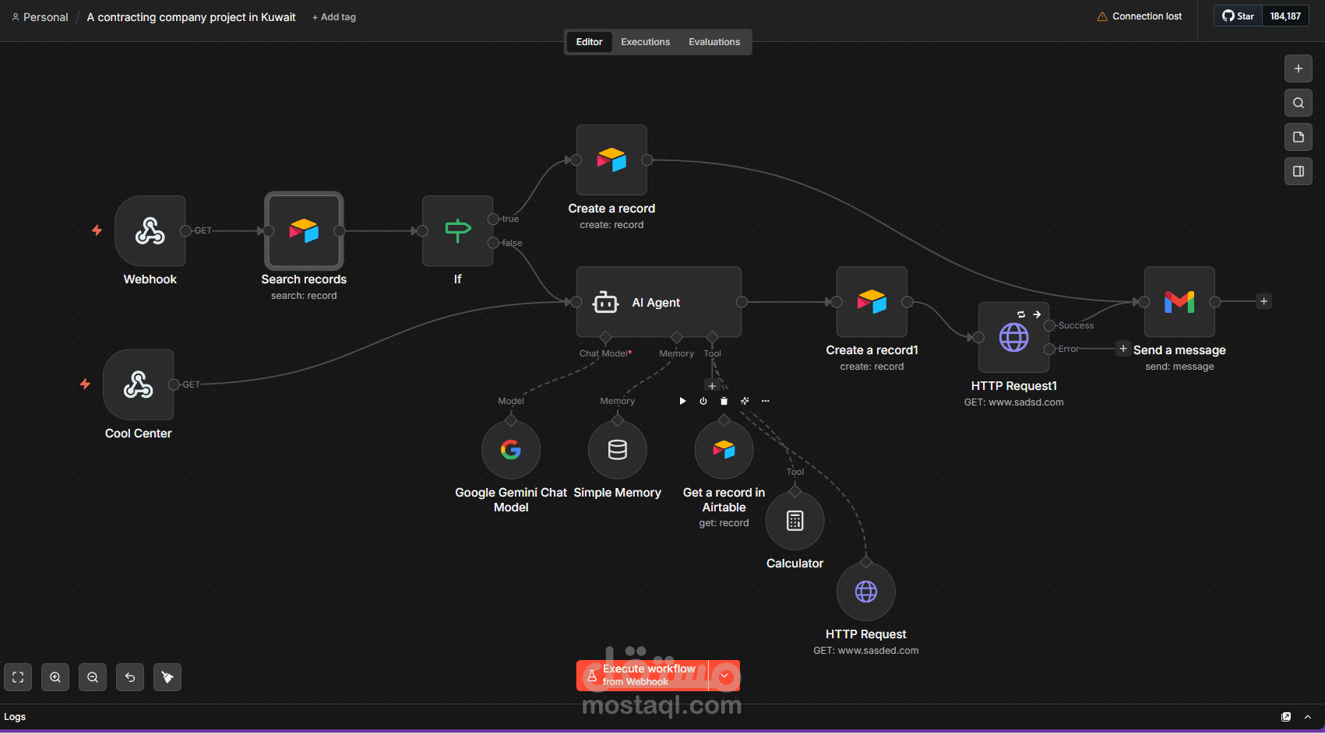Viewport: 1325px width, 734px height.
Task: Select the HTTP Request1 globe node
Action: pyautogui.click(x=1013, y=337)
